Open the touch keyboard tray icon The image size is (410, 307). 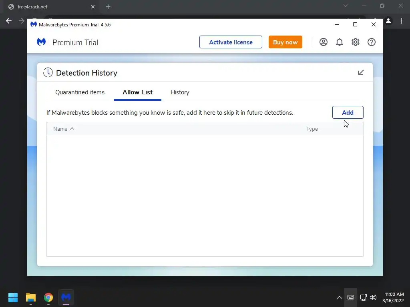click(x=351, y=297)
